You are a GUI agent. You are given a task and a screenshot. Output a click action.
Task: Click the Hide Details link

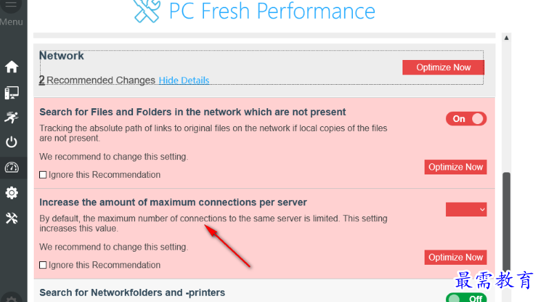pyautogui.click(x=184, y=80)
